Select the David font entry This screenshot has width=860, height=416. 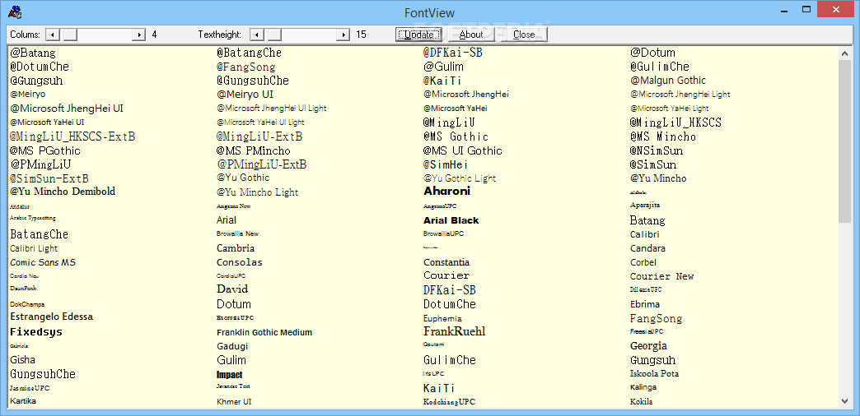click(232, 289)
